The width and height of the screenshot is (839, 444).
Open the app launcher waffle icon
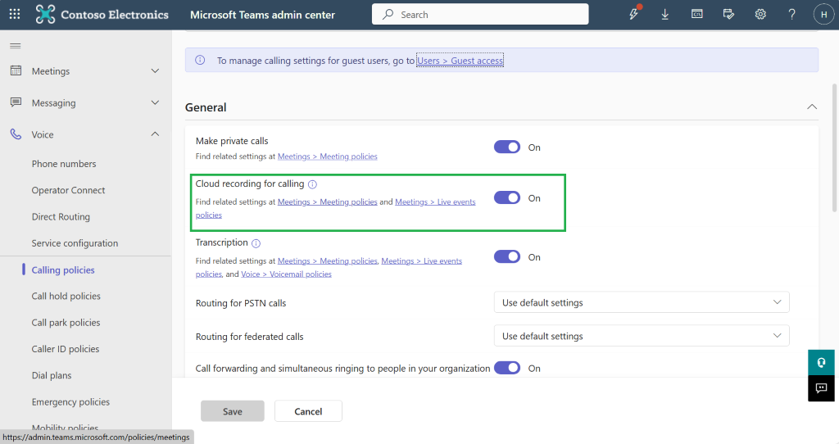point(15,15)
